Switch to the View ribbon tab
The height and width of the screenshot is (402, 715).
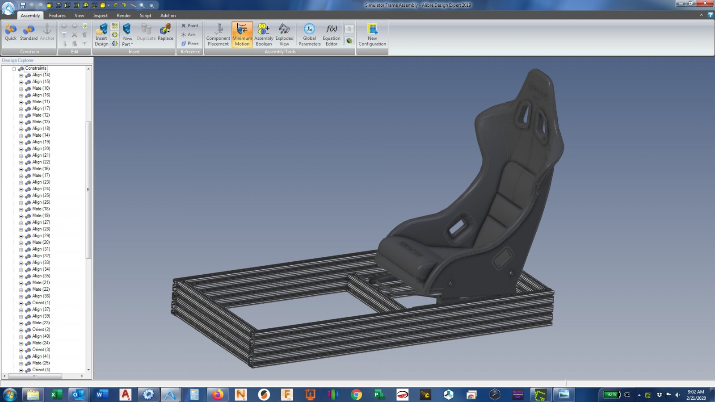point(80,16)
